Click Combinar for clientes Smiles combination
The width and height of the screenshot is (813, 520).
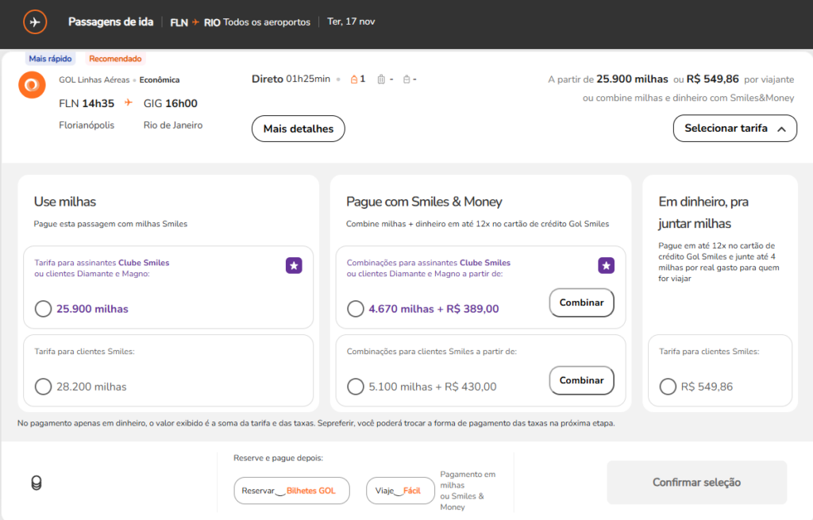pyautogui.click(x=582, y=380)
